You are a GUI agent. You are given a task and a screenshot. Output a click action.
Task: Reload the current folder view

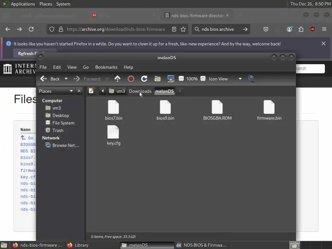[x=144, y=79]
